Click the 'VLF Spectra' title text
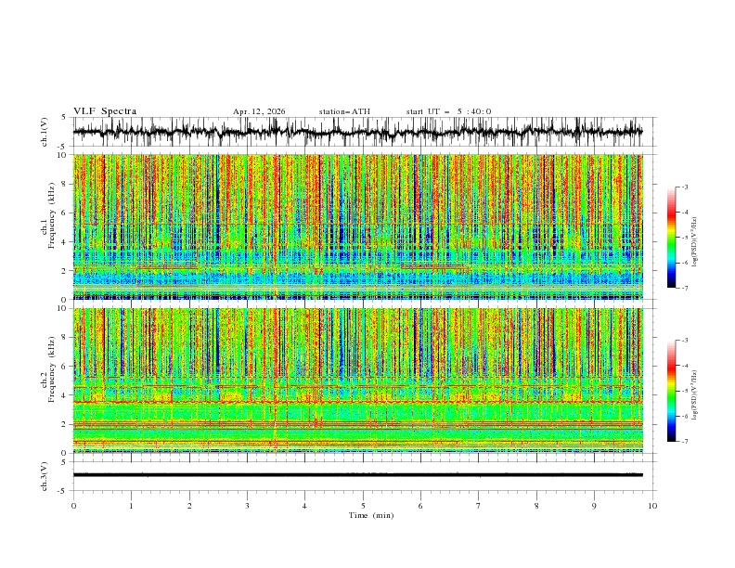This screenshot has height=568, width=735. coord(105,111)
